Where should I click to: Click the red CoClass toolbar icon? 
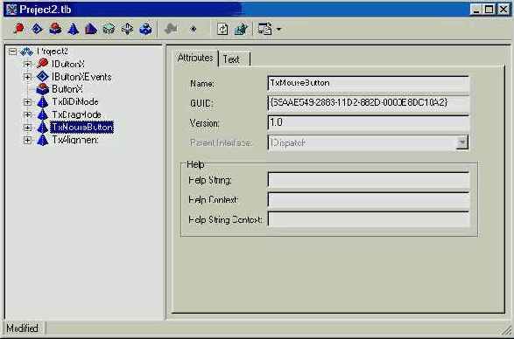tap(55, 29)
